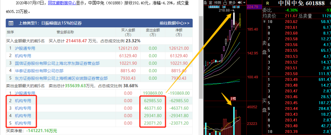Click the 上榜类型1：日振幅值达15%的证券 heading
331x135 pixels.
tap(50, 23)
